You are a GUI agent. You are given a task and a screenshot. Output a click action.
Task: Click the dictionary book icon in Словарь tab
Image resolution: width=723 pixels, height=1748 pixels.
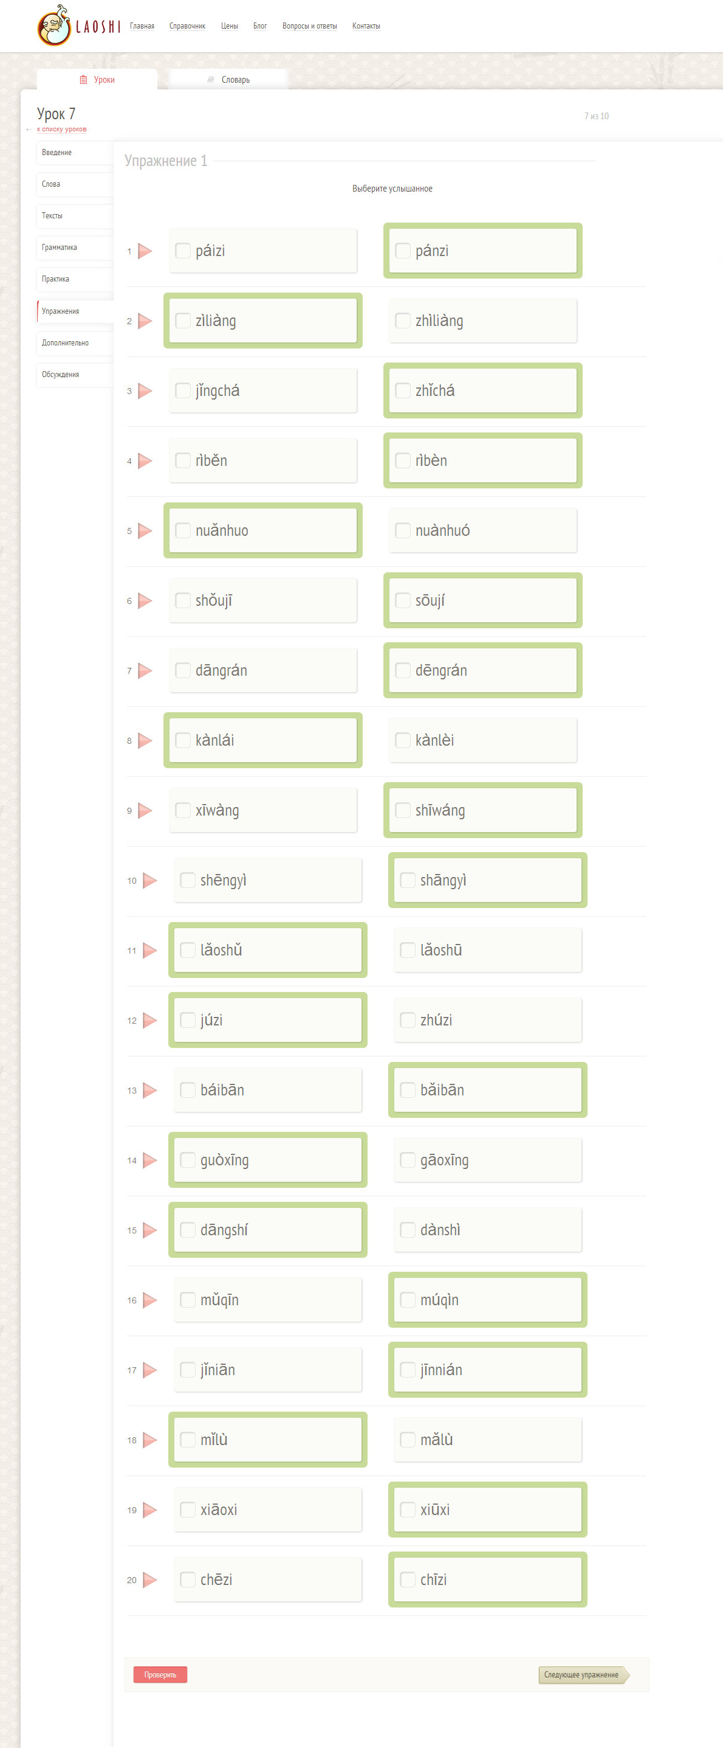coord(211,80)
